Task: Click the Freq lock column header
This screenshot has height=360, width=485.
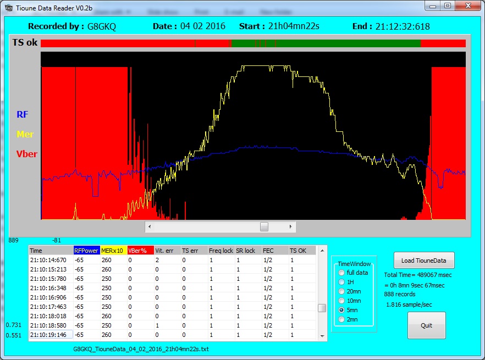Action: (221, 251)
